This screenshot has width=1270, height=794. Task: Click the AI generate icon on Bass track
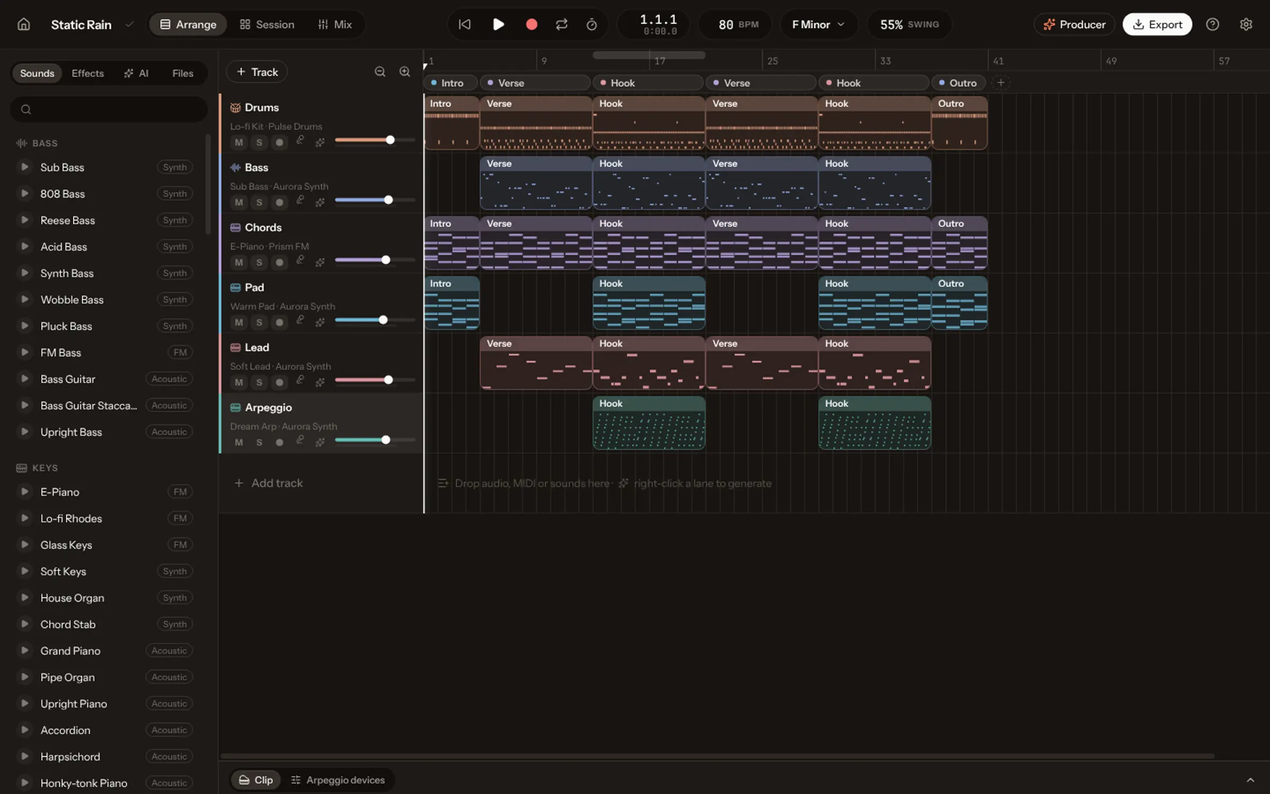[x=320, y=202]
